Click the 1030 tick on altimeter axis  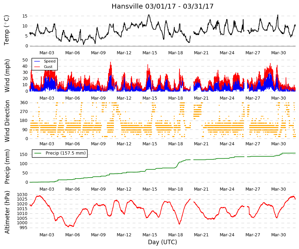pos(22,195)
